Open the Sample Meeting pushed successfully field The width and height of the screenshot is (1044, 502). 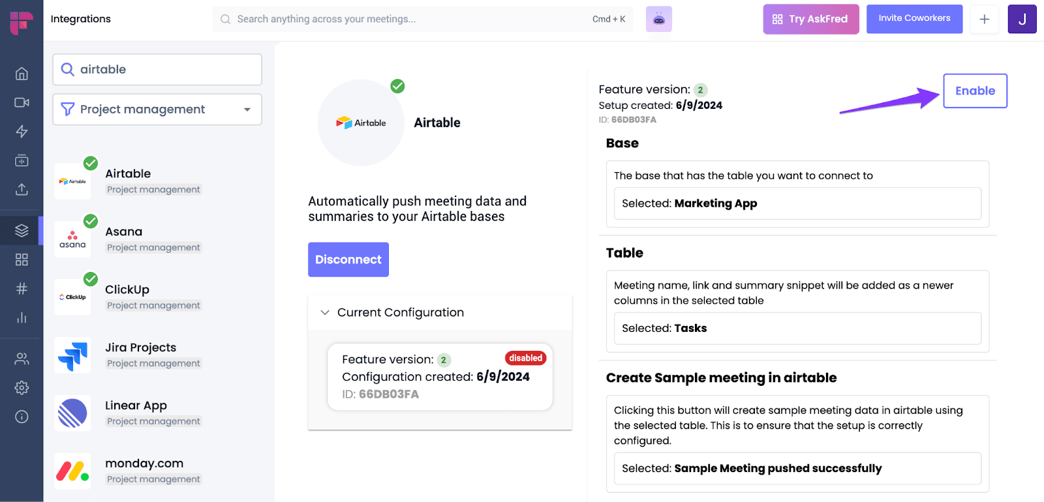click(797, 468)
